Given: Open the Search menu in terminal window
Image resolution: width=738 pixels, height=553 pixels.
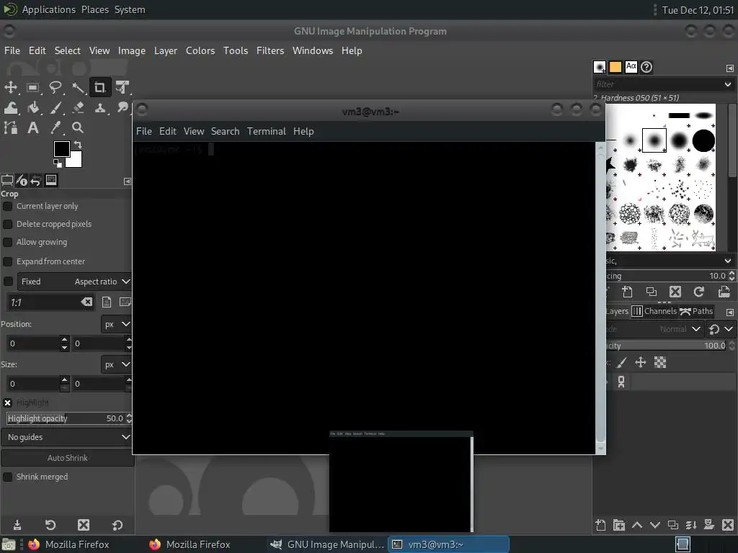Looking at the screenshot, I should [x=225, y=131].
